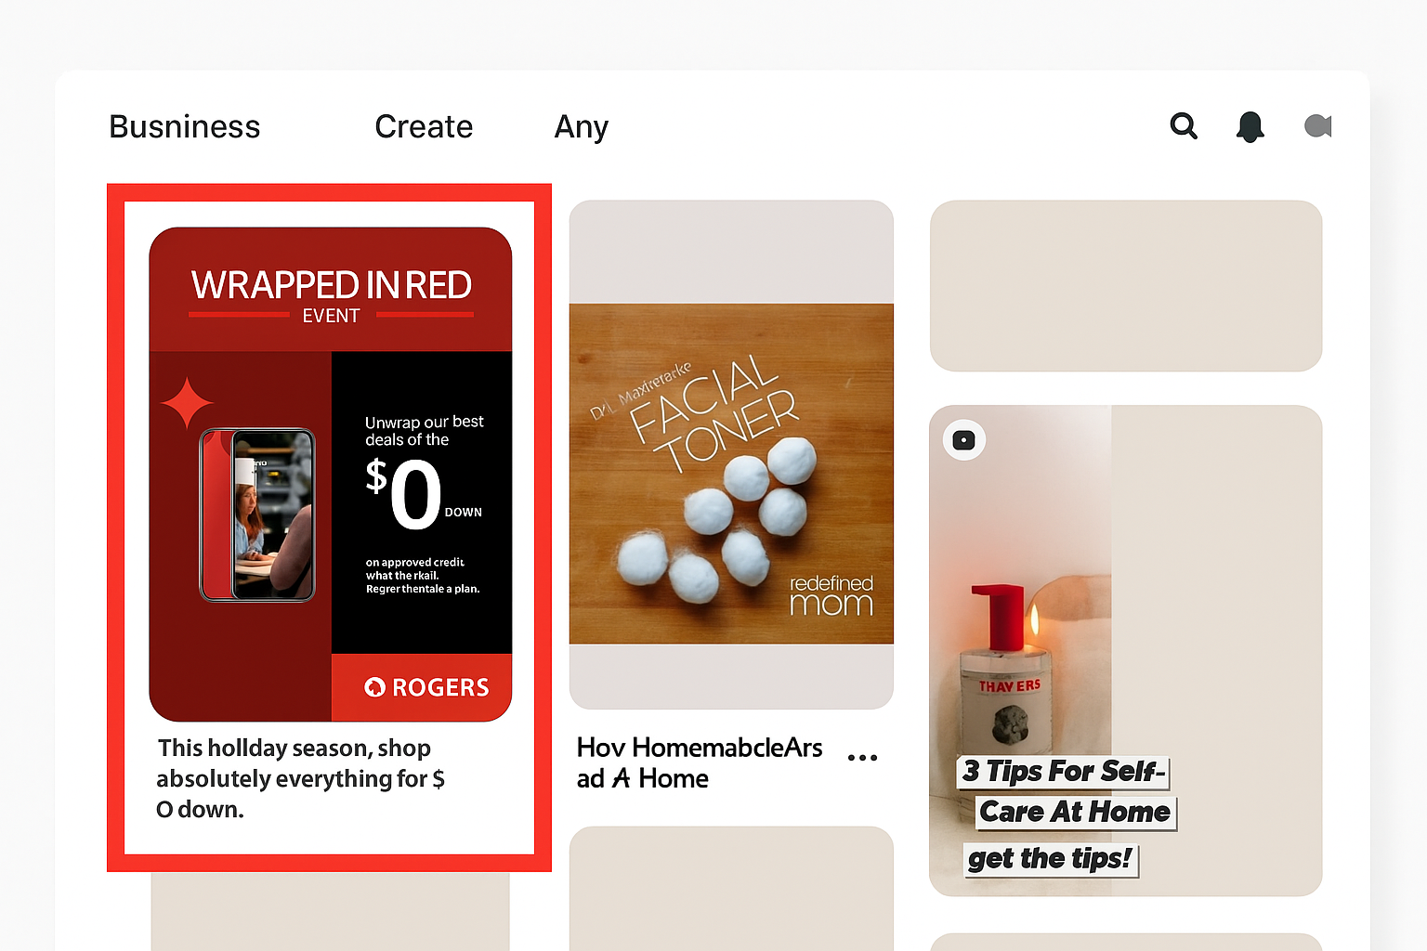
Task: Open the holiday season shop caption link
Action: (300, 778)
